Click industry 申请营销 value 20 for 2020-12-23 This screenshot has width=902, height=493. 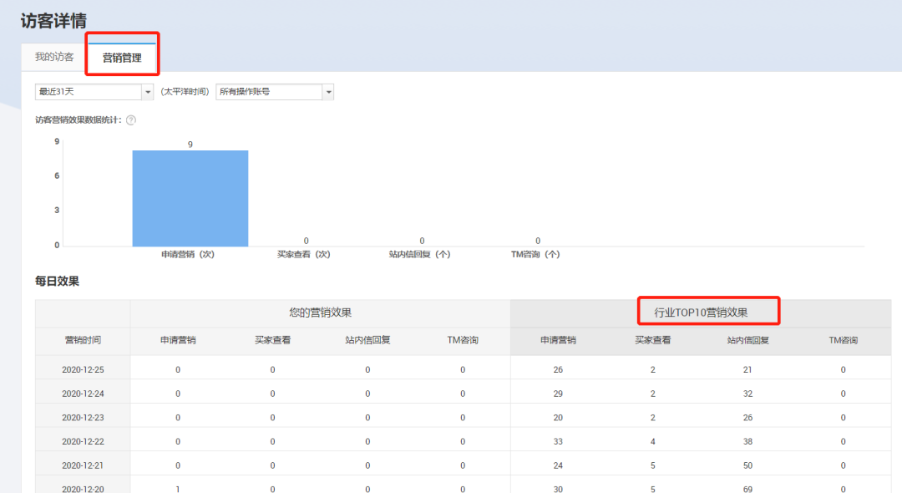pyautogui.click(x=558, y=418)
